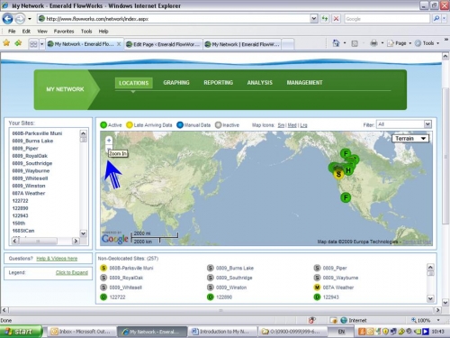Click the Print toolbar icon
Image resolution: width=450 pixels, height=338 pixels.
(373, 43)
